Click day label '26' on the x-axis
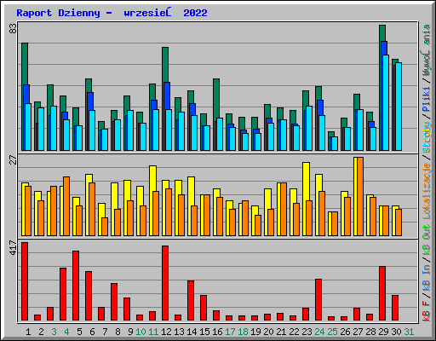The width and height of the screenshot is (436, 341). (345, 332)
